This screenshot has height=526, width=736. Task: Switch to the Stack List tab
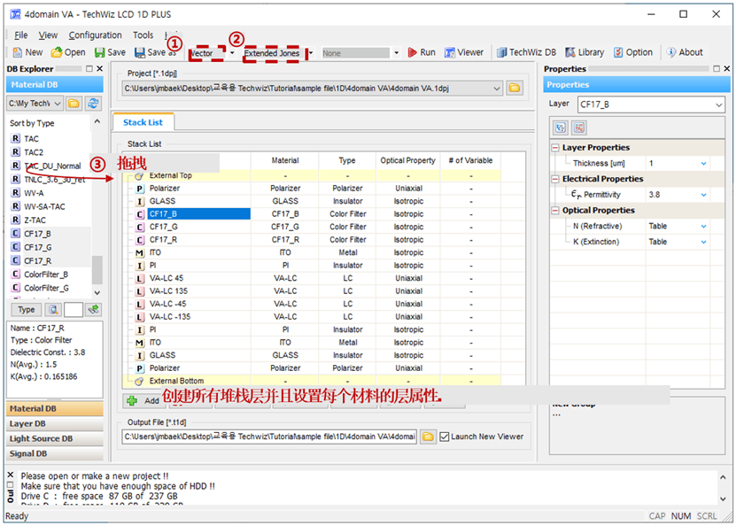coord(143,123)
